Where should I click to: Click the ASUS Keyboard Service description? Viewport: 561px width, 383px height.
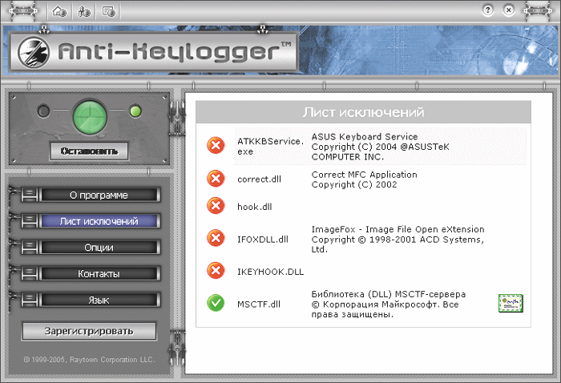pos(381,147)
